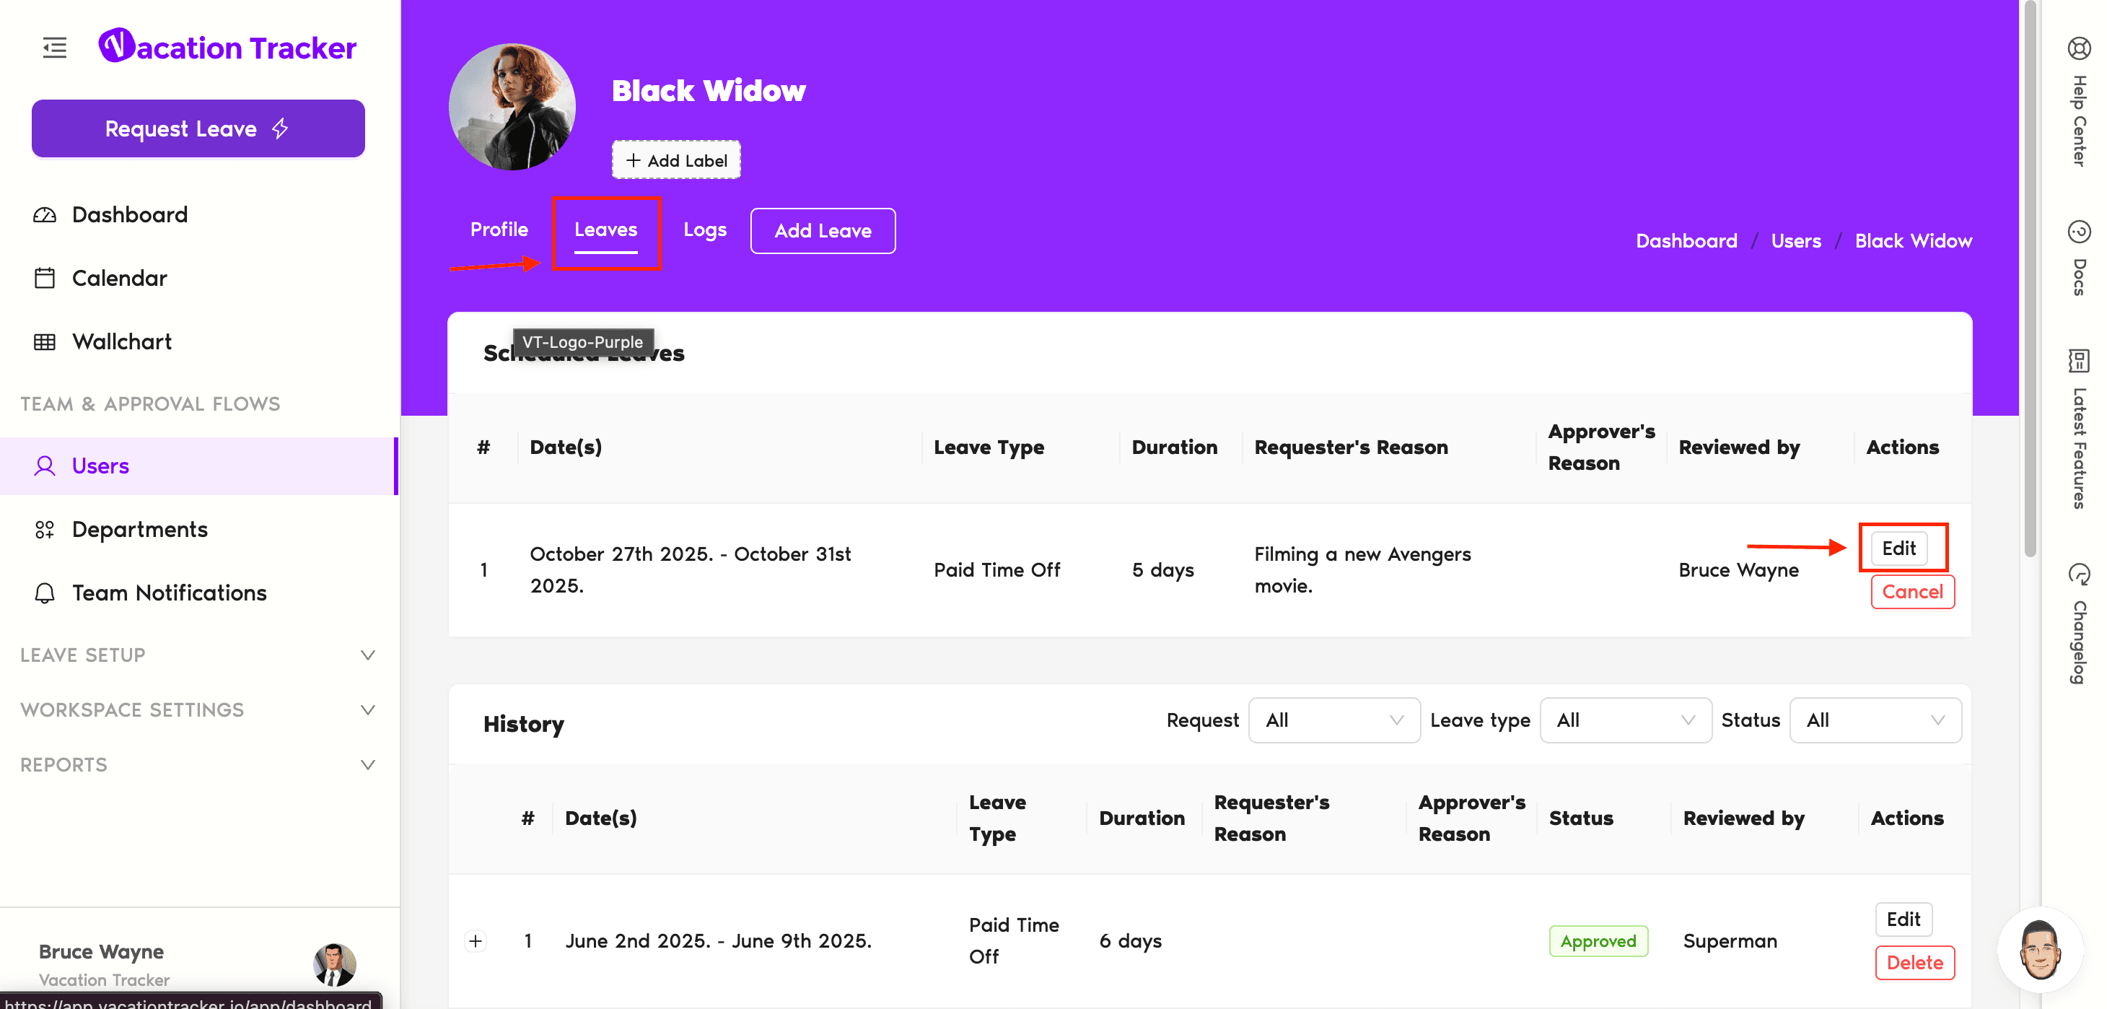Expand the Workspace Settings section
The image size is (2107, 1009).
367,709
